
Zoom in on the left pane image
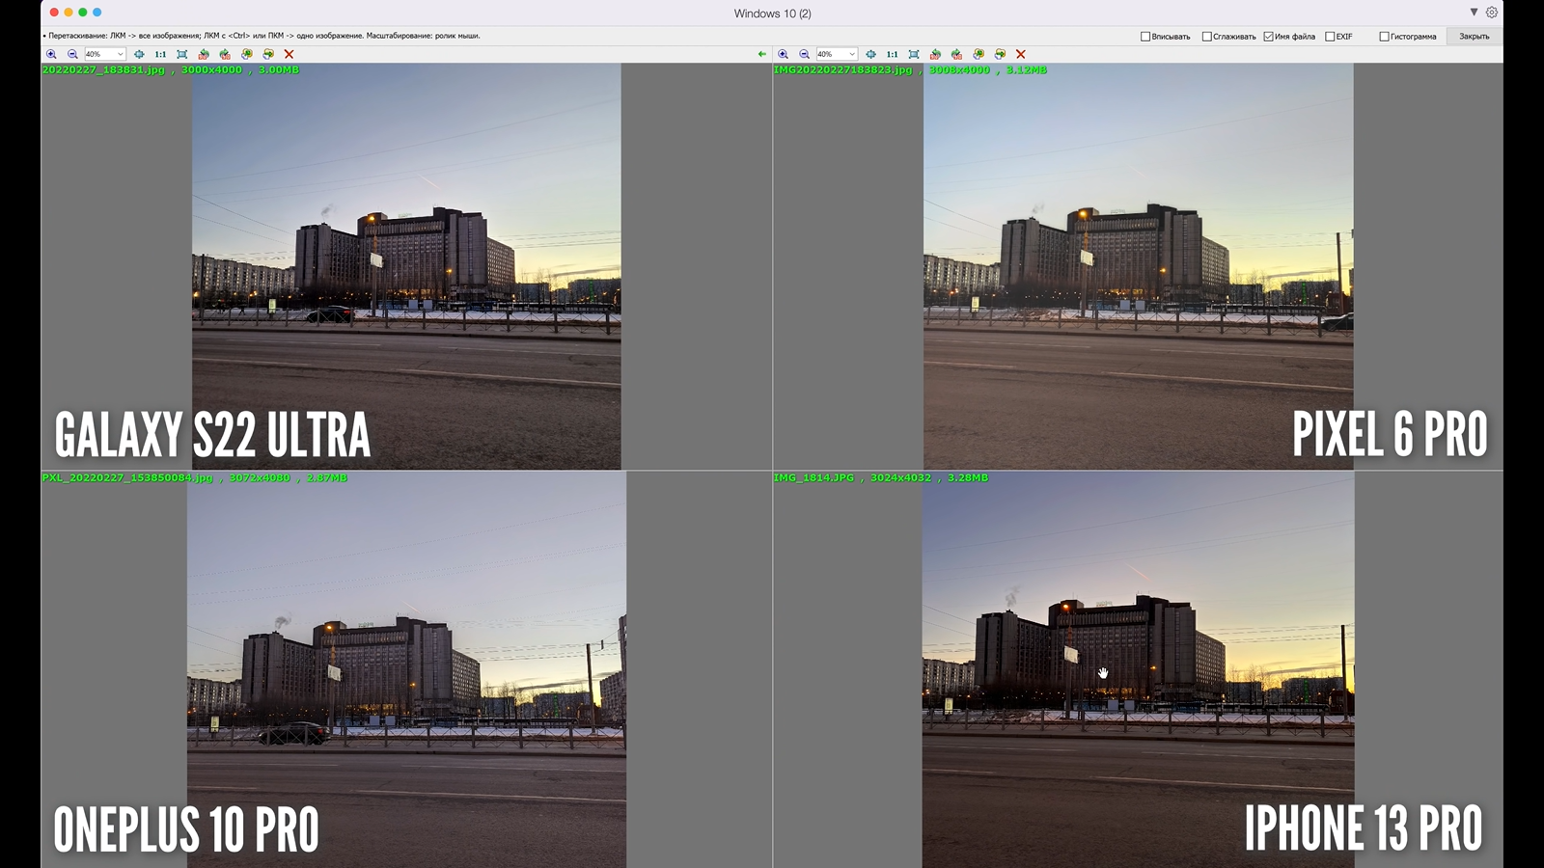click(x=52, y=54)
